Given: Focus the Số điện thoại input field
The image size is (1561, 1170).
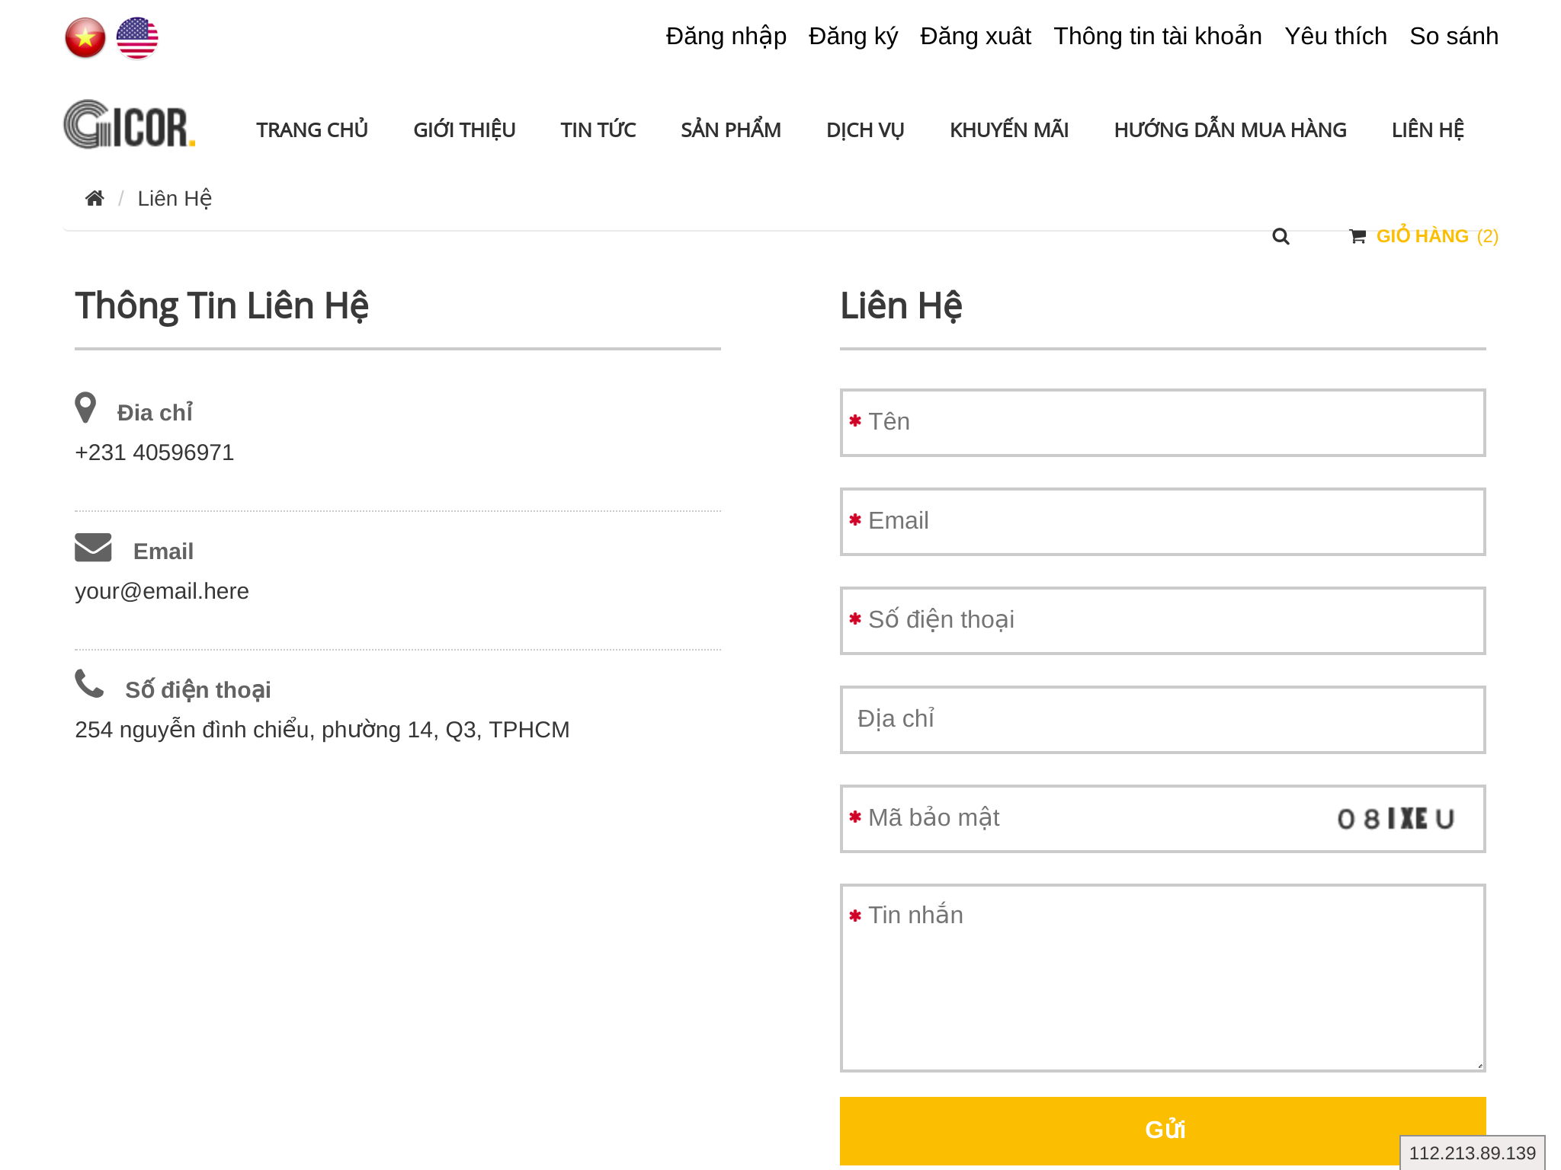Looking at the screenshot, I should click(1162, 621).
